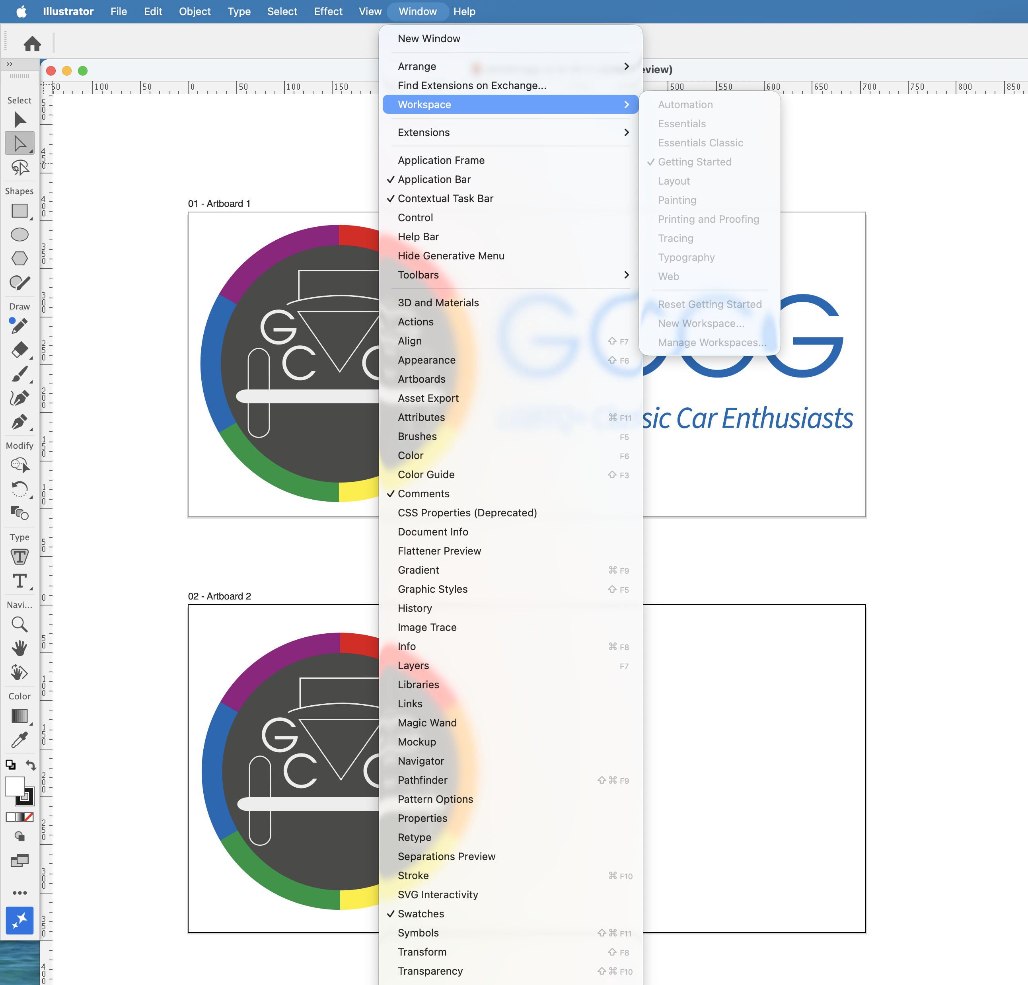Viewport: 1028px width, 985px height.
Task: Choose the Rectangle shape tool
Action: 19,211
